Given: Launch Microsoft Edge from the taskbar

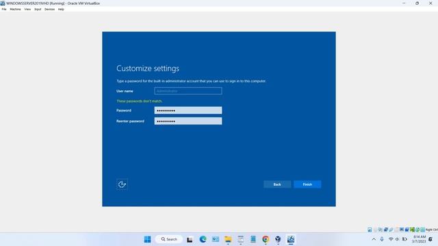Looking at the screenshot, I should (203, 239).
